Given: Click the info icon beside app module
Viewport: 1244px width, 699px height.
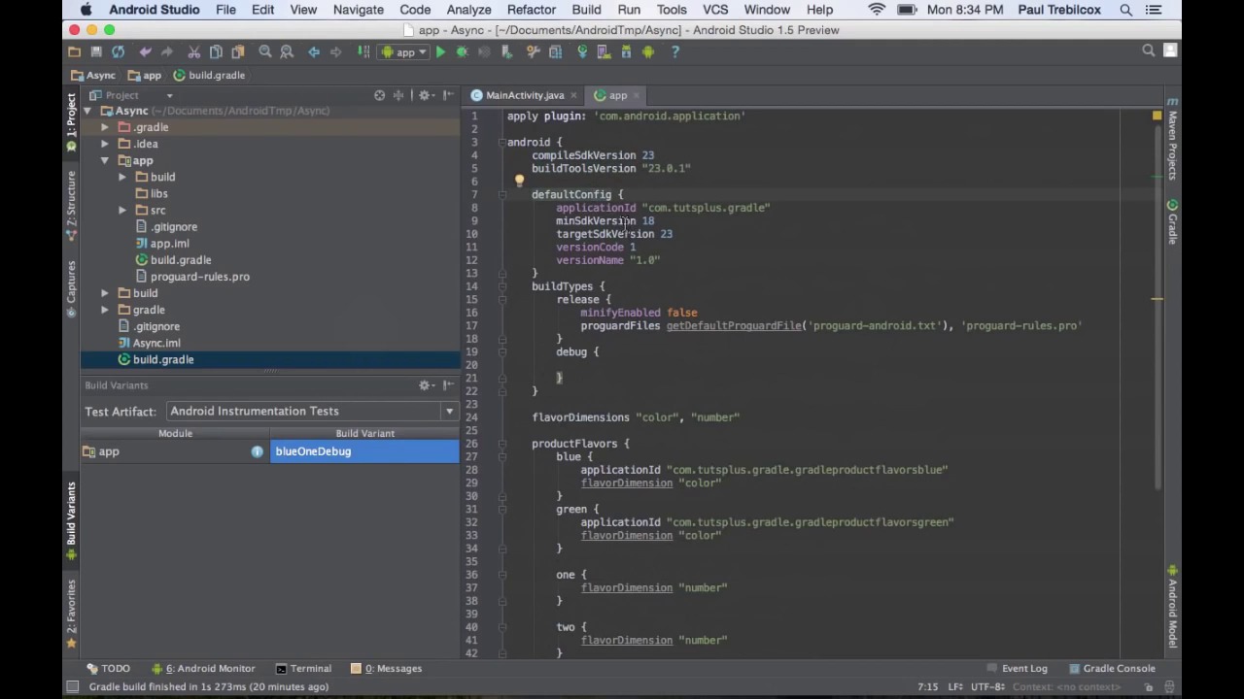Looking at the screenshot, I should point(257,451).
